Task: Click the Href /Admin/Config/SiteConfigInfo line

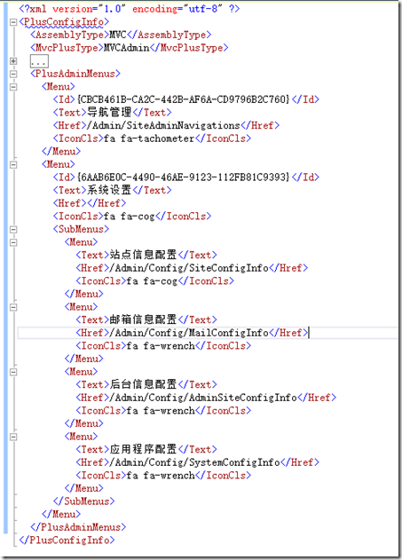Action: click(192, 268)
